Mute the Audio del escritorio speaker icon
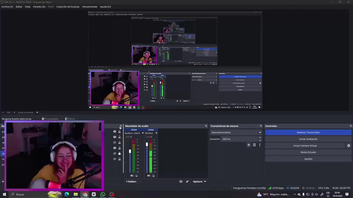This screenshot has width=353, height=198. coord(132,176)
